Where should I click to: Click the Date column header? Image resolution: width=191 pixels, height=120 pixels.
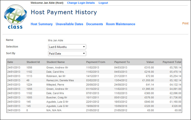(x=10, y=62)
